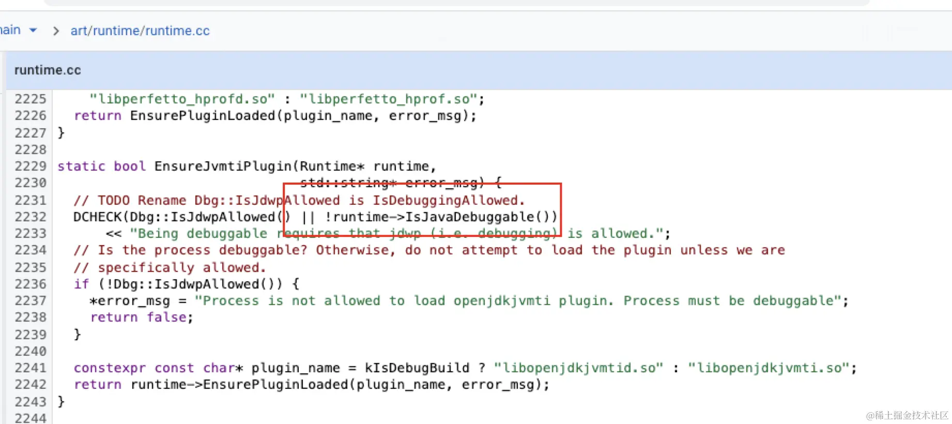Click the "libperfetto_hprofd.so" string
Screen dimensions: 952x424
182,99
